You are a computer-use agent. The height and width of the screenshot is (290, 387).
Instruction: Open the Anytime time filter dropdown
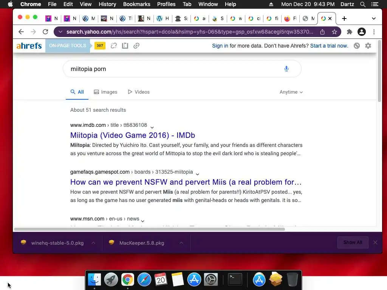point(291,92)
